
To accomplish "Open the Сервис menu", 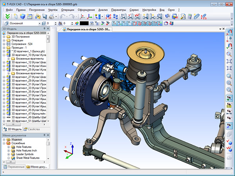I will click(x=134, y=10).
